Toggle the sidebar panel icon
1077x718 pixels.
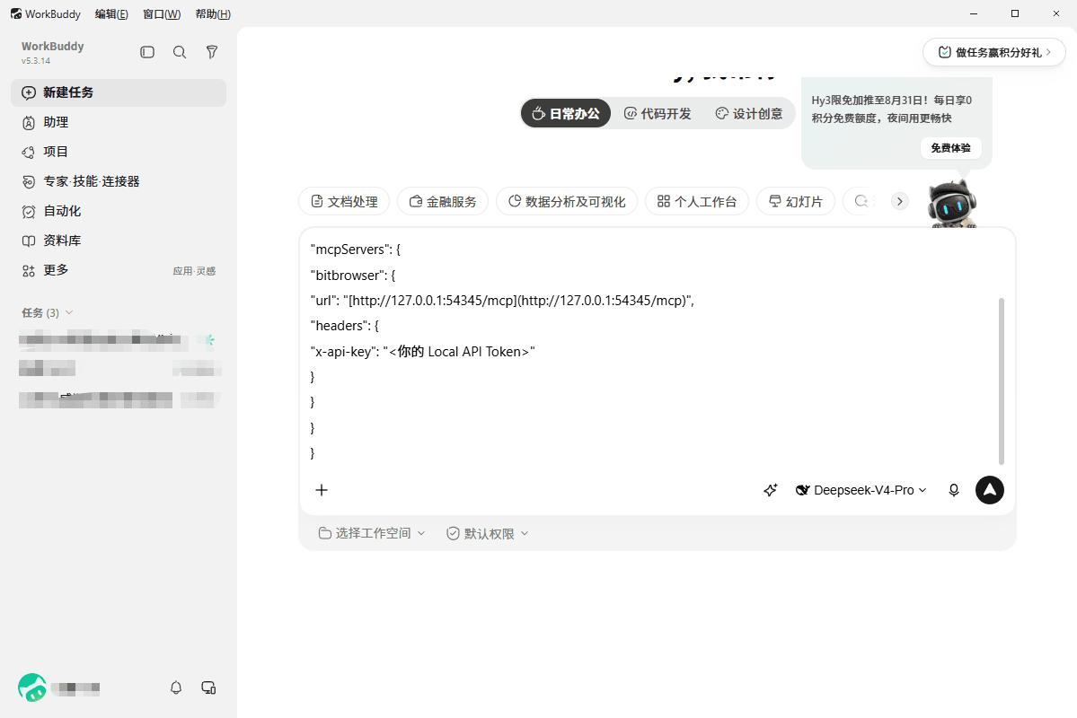[x=147, y=52]
